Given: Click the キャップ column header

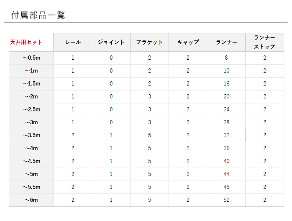Looking at the screenshot, I should click(188, 42).
